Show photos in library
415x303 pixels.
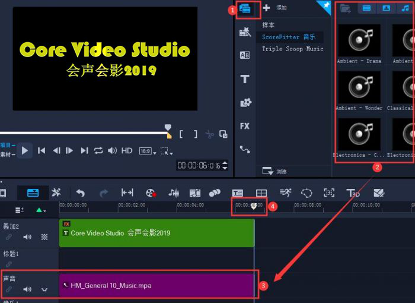click(386, 8)
